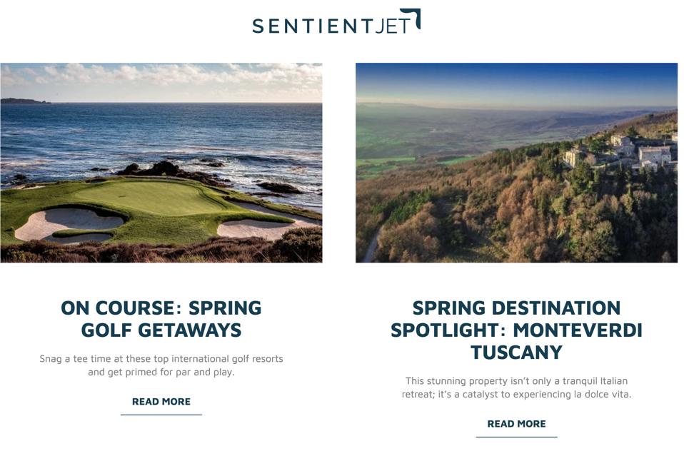Click the underline beneath the golf READ MORE
684x456 pixels.
pyautogui.click(x=161, y=415)
